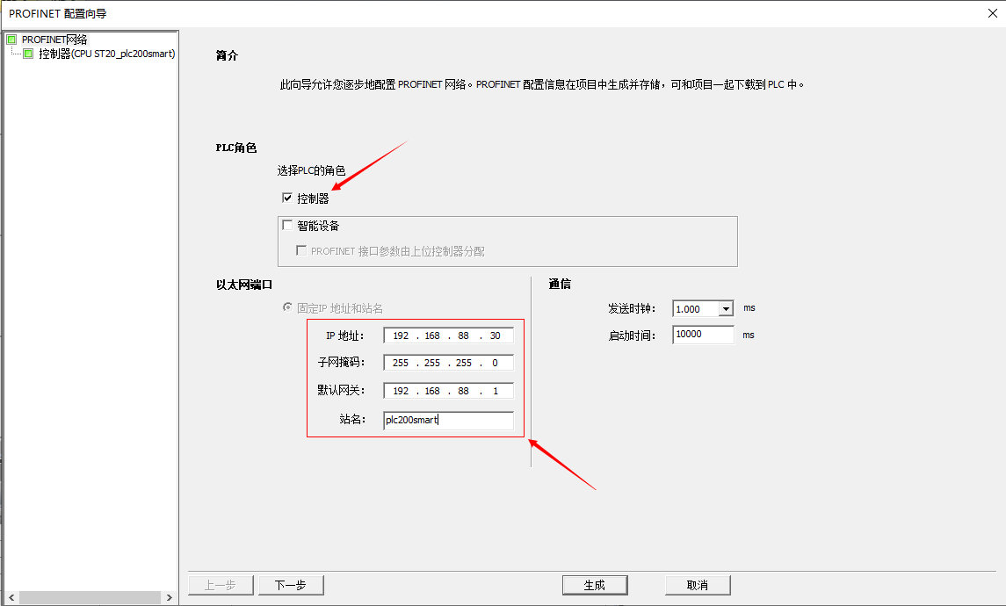Click the dropdown arrow next to 1.000 ms
This screenshot has width=1006, height=606.
click(725, 308)
